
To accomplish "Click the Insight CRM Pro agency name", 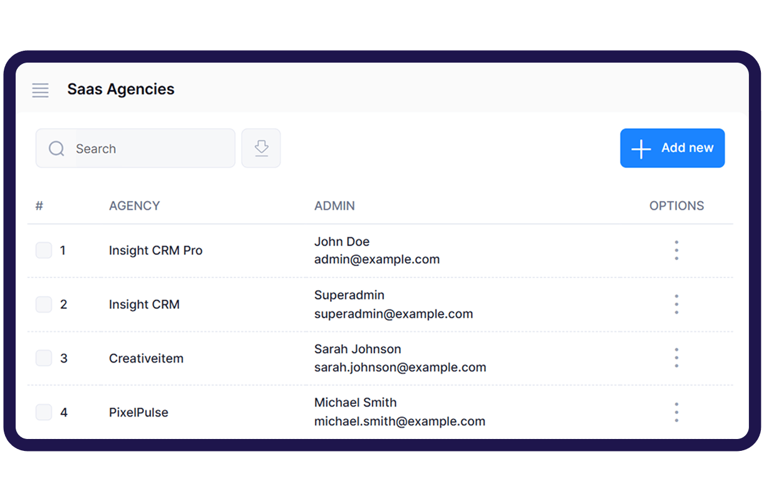I will [x=155, y=250].
